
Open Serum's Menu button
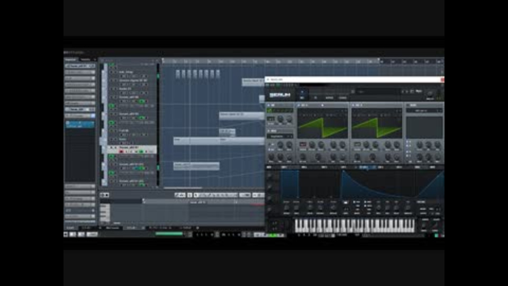point(419,92)
